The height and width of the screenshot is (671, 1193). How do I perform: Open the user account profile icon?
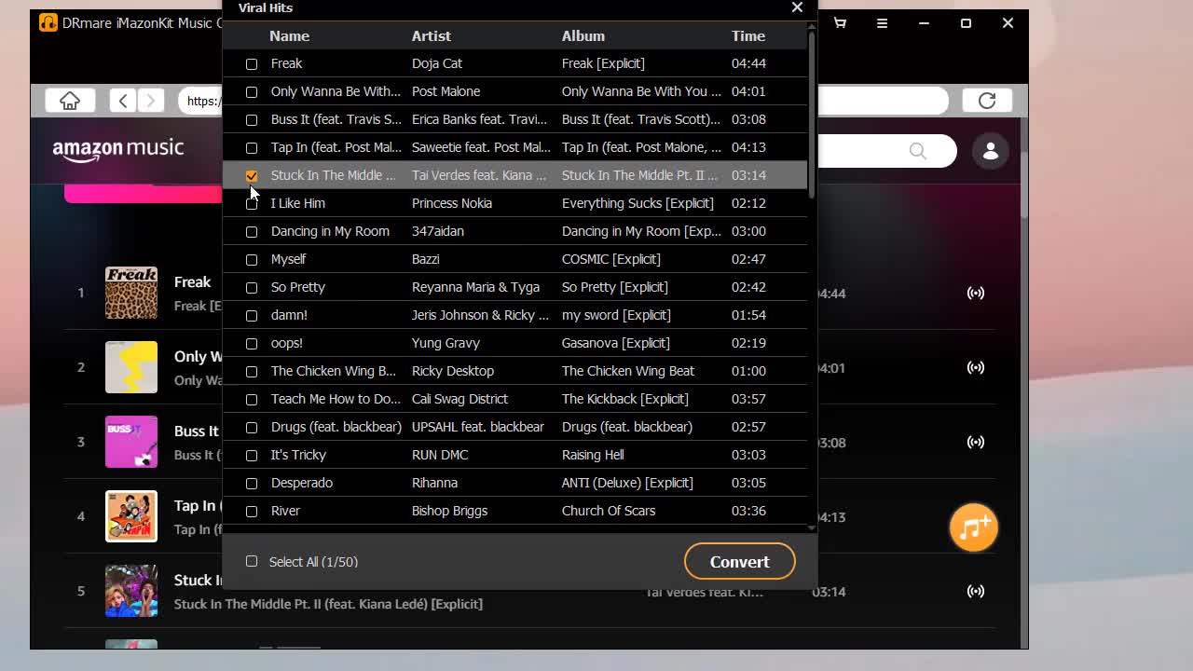pos(991,151)
